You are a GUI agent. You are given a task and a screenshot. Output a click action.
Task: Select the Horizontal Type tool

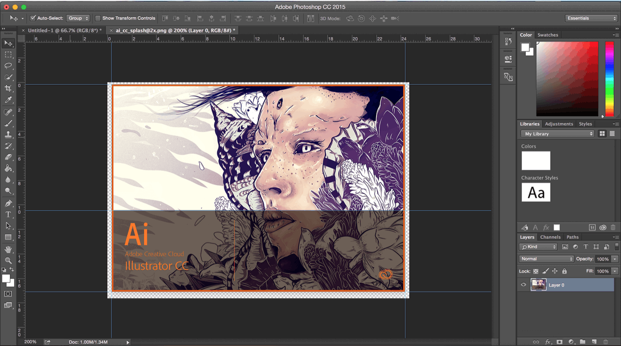(8, 215)
